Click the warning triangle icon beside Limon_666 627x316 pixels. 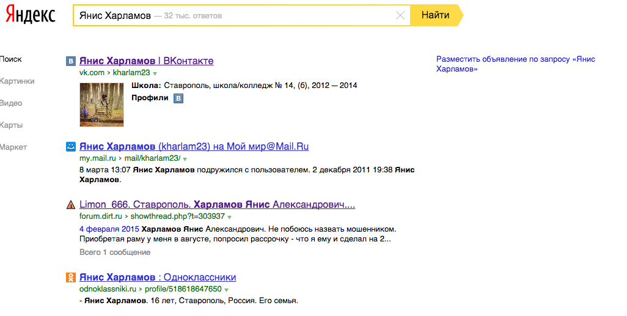coord(71,205)
